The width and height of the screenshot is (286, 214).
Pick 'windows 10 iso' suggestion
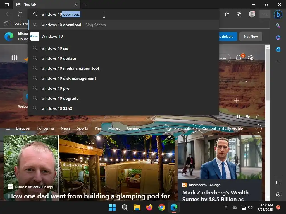pyautogui.click(x=123, y=48)
